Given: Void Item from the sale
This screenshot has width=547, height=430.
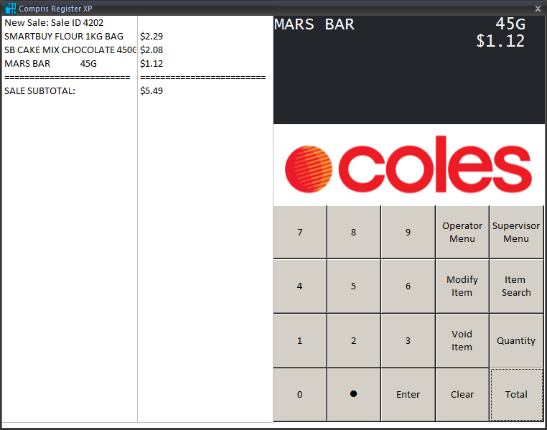Looking at the screenshot, I should pyautogui.click(x=462, y=341).
